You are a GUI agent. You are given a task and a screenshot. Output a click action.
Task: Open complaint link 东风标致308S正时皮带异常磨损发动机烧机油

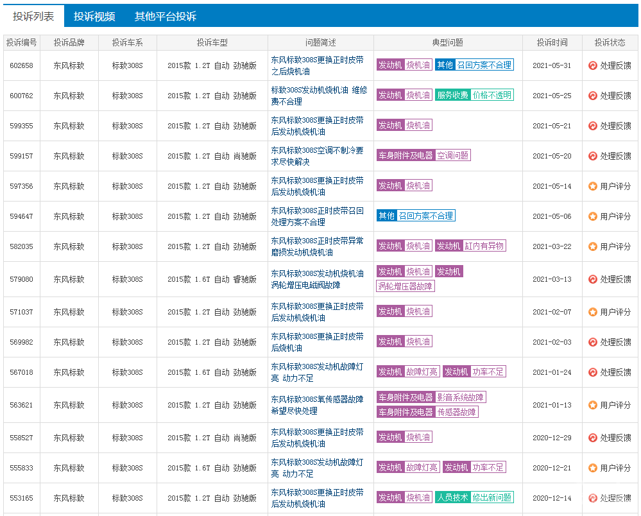(317, 246)
